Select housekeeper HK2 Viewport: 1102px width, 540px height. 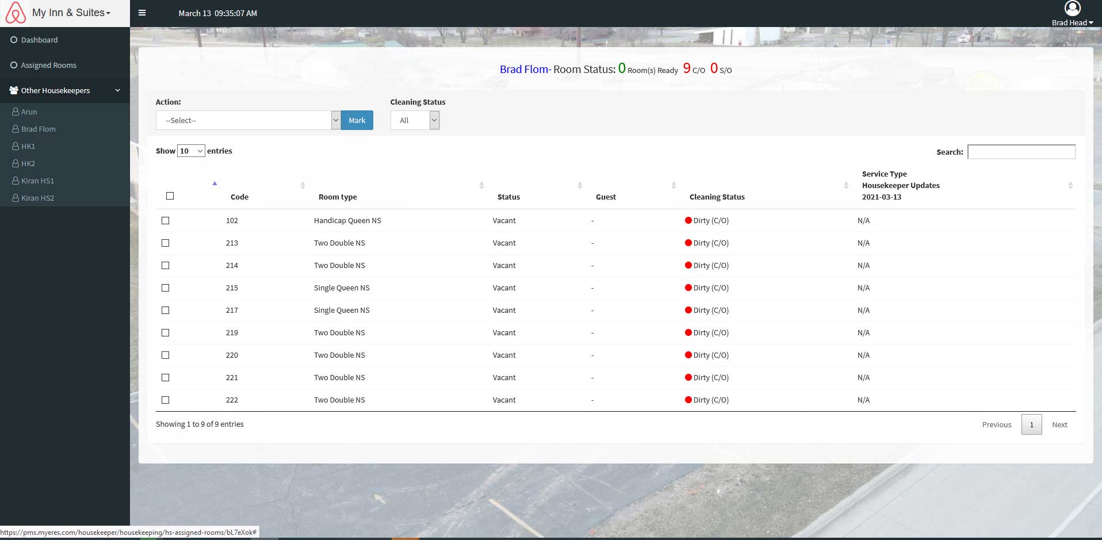tap(28, 163)
